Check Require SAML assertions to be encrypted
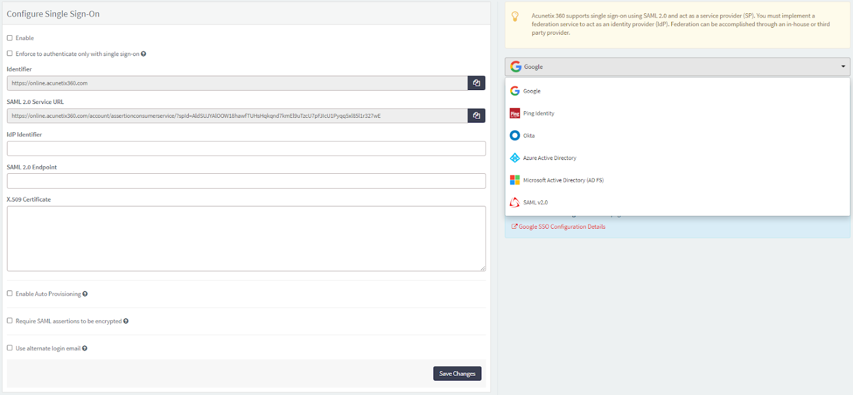 [10, 320]
